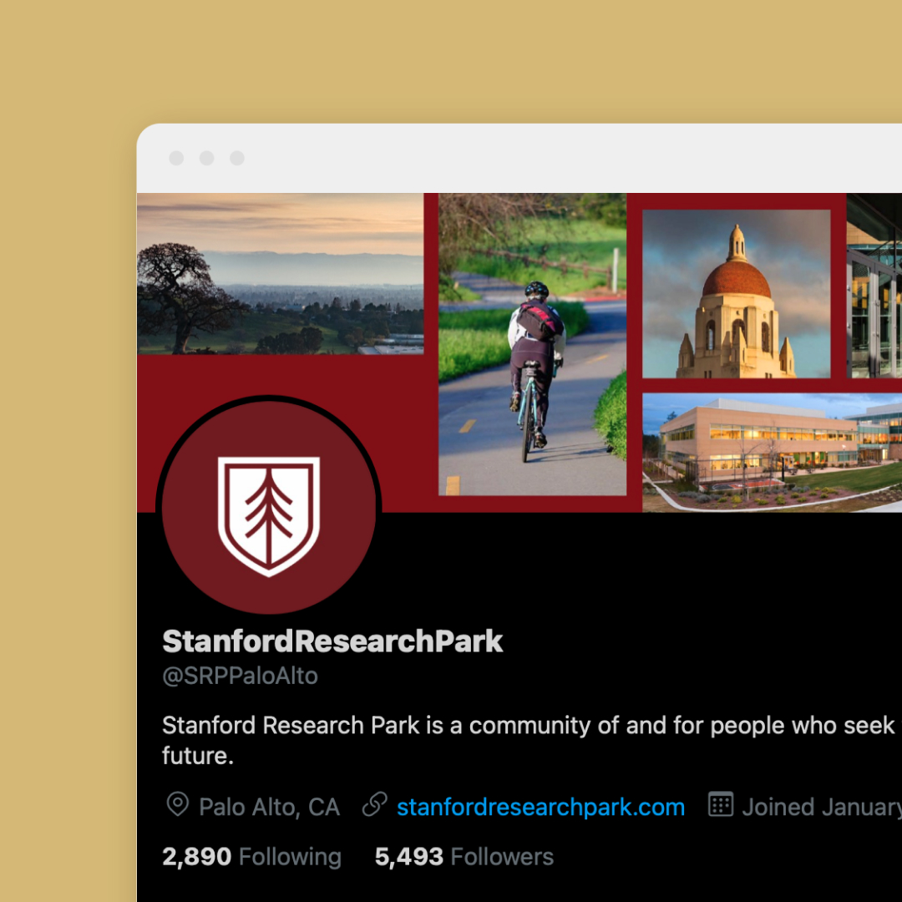Open the oak tree landscape header photo
Image resolution: width=902 pixels, height=902 pixels.
(280, 274)
